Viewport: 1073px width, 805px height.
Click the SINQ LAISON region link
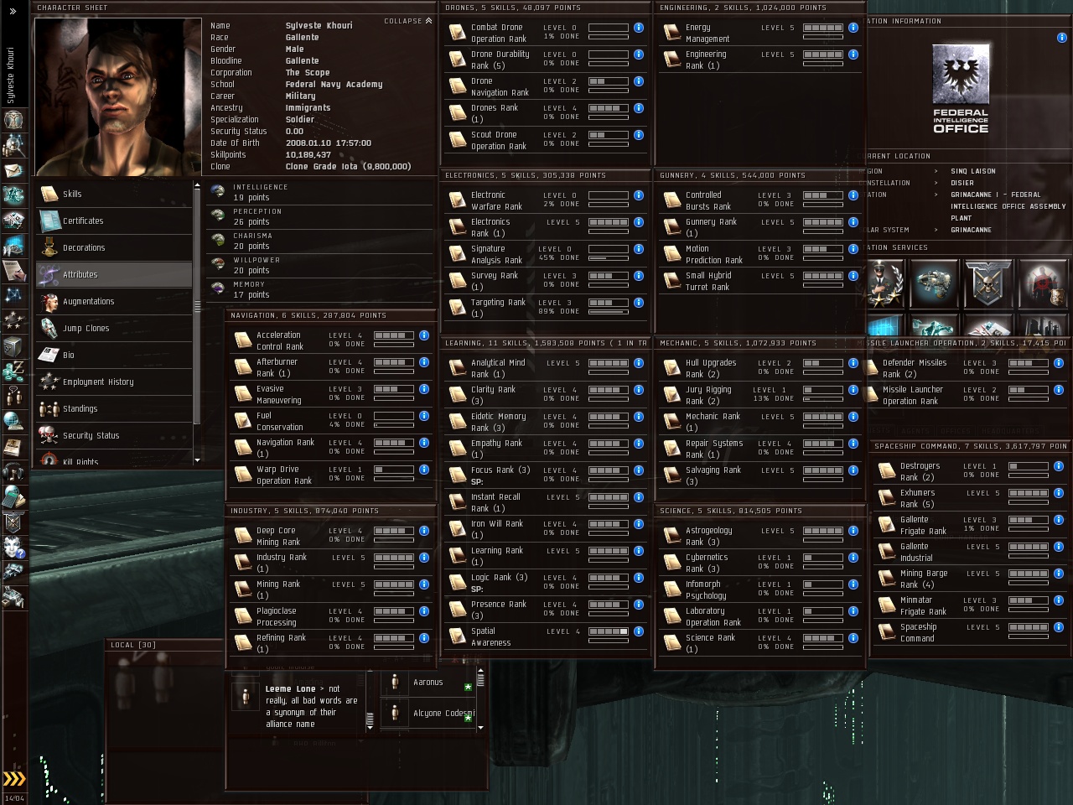pos(973,171)
